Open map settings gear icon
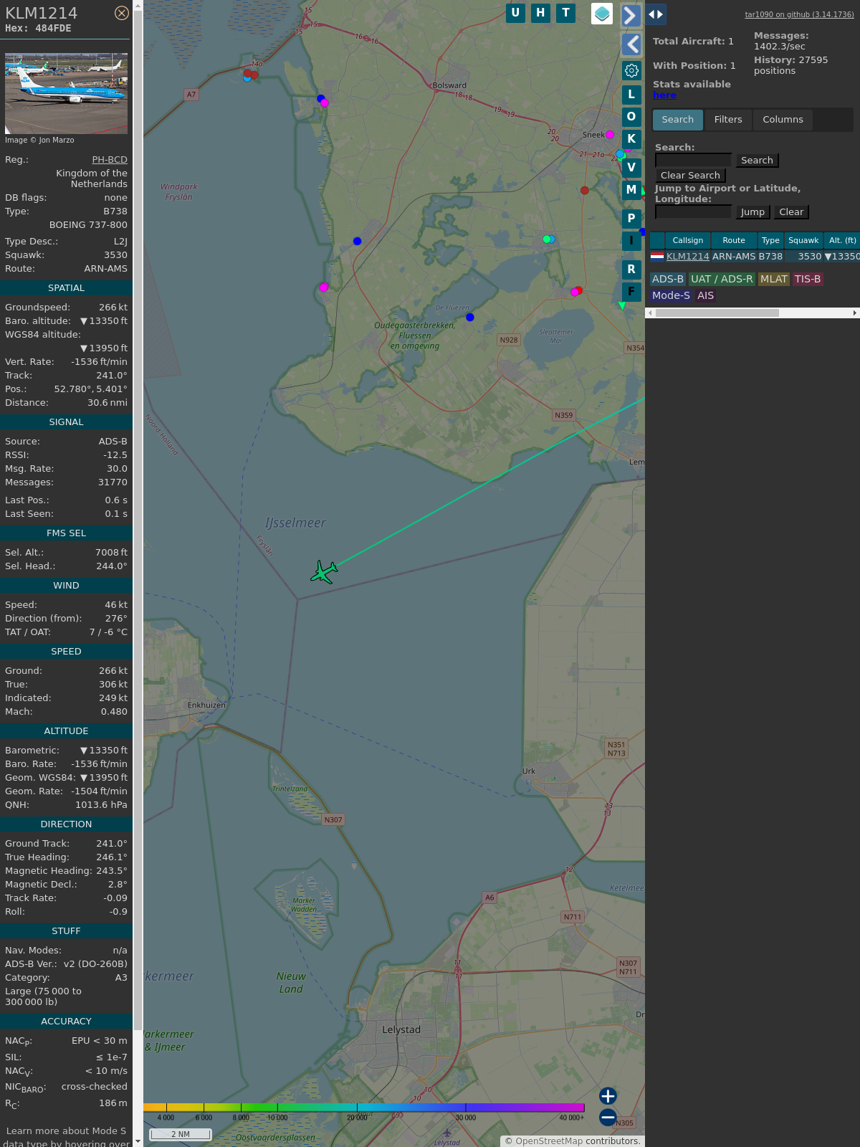The width and height of the screenshot is (860, 1147). [x=631, y=70]
